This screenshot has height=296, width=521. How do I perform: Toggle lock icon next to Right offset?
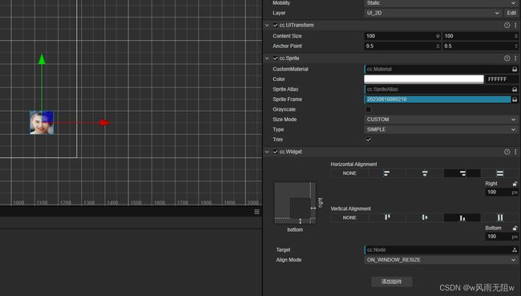515,184
